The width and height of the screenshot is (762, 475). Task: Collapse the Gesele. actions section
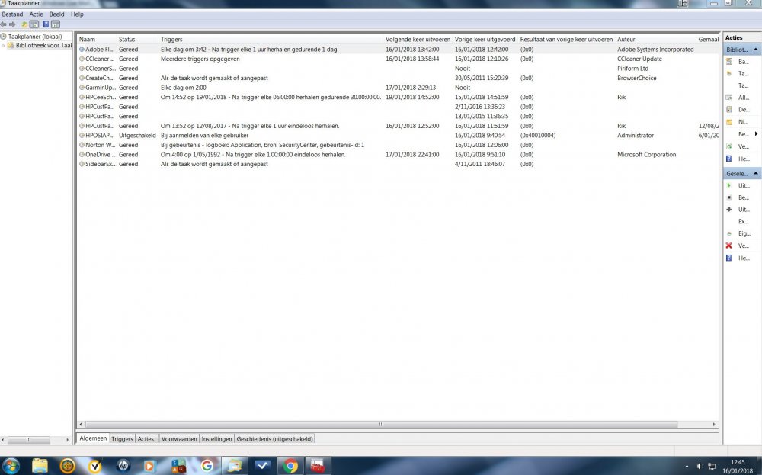click(x=756, y=174)
